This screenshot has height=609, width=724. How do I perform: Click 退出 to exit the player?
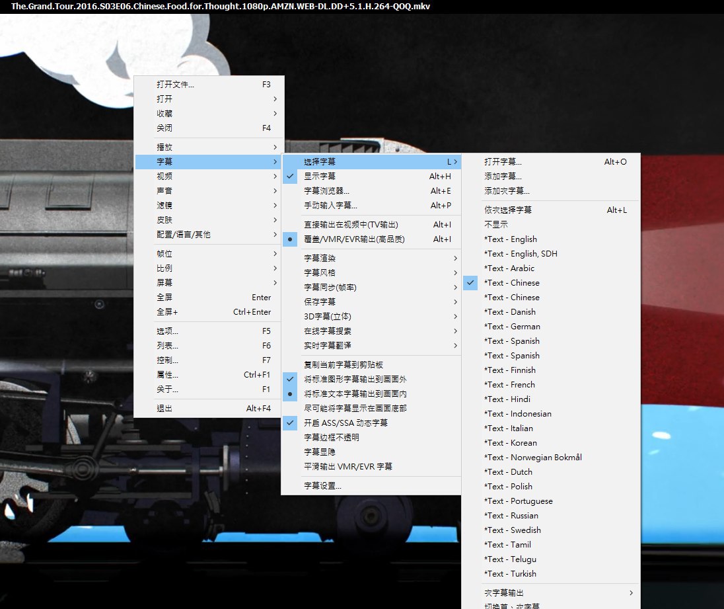pos(164,409)
